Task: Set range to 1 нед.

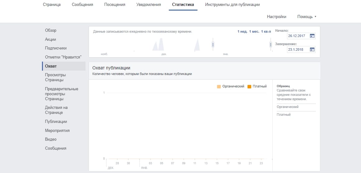Action: tap(243, 31)
